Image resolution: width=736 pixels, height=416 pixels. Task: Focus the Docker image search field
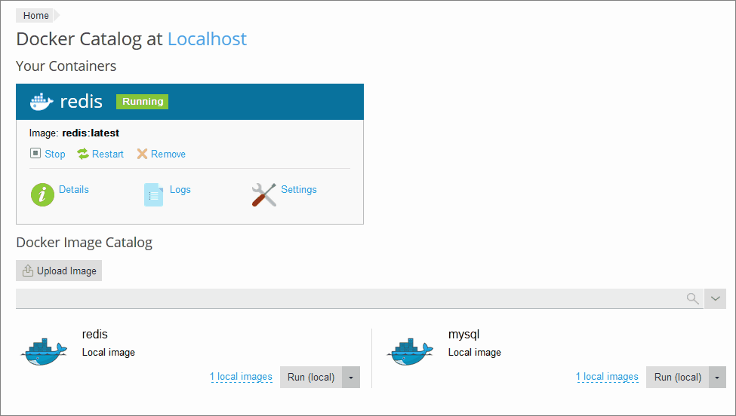tap(347, 299)
